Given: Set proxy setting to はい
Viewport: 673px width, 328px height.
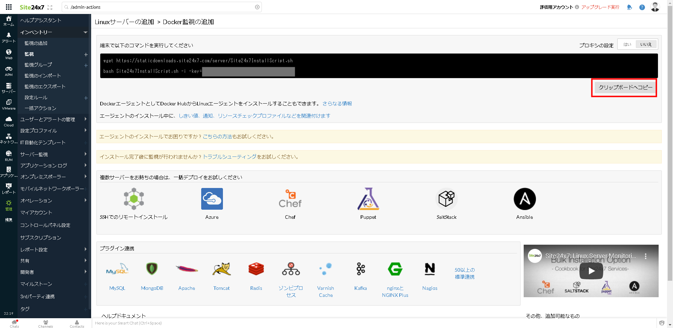Looking at the screenshot, I should tap(627, 44).
